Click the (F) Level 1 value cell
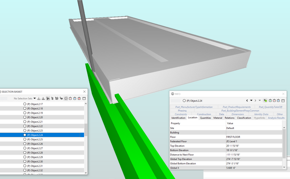Viewport: 290px width, 179px height. click(254, 141)
